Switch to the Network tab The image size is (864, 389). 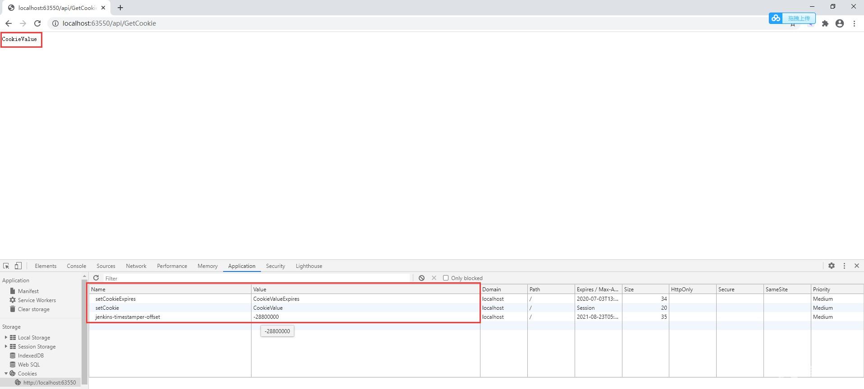(136, 266)
